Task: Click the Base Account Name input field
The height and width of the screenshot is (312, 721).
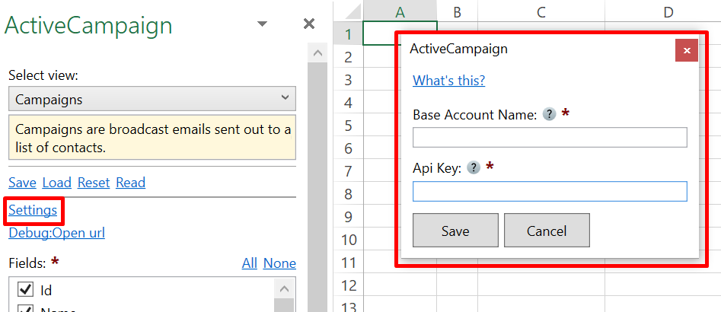Action: click(550, 138)
